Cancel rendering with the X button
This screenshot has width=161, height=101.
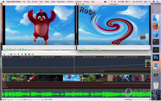150,99
